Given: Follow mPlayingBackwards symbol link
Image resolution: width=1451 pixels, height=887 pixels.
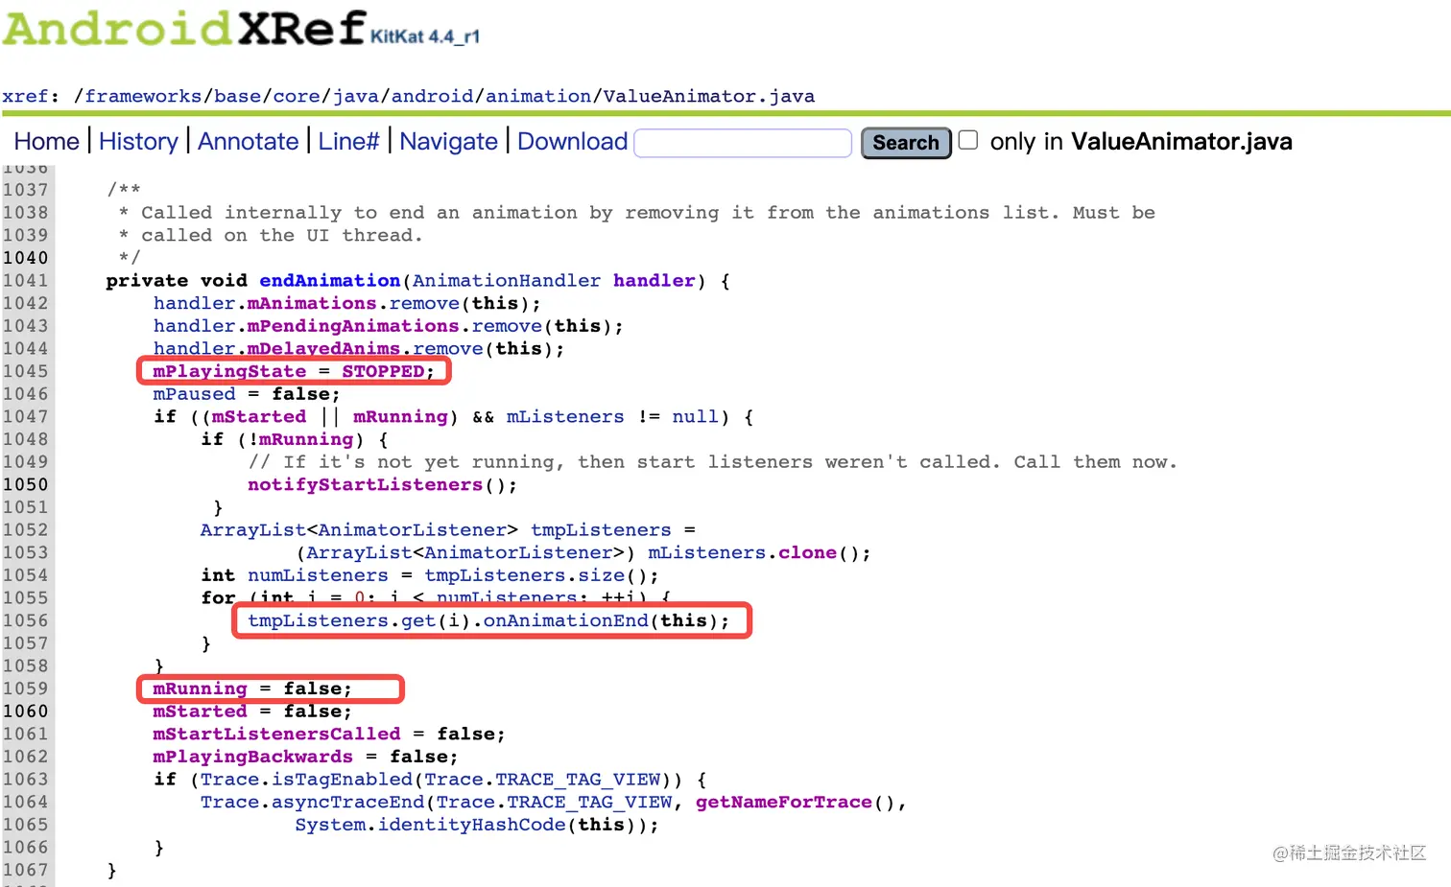Looking at the screenshot, I should tap(252, 757).
